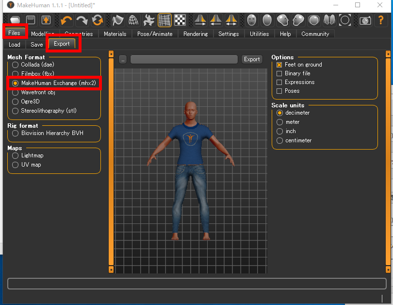Viewport: 393px width, 305px height.
Task: Uncheck Feet on ground option
Action: pos(299,65)
